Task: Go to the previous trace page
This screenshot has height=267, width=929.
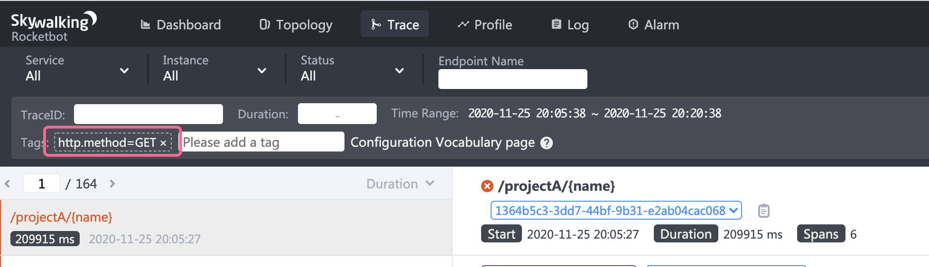Action: coord(8,184)
